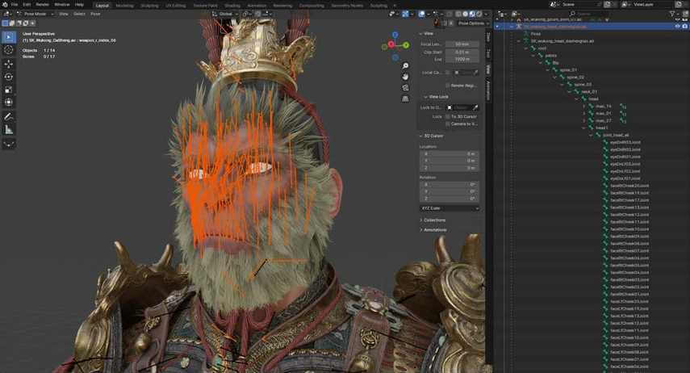Select Material Preview shading mode
The height and width of the screenshot is (373, 690).
pos(472,14)
